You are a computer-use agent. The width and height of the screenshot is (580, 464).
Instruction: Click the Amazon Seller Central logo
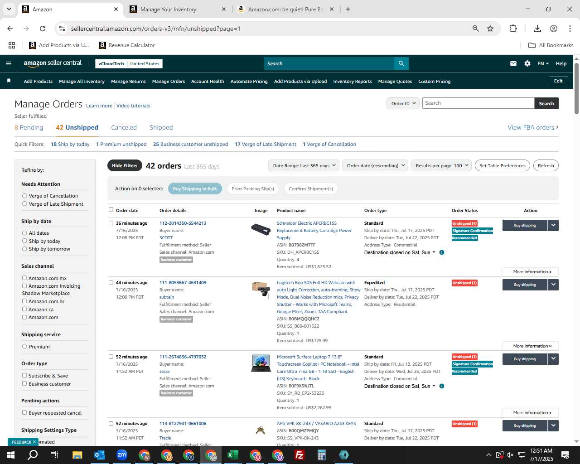[x=53, y=63]
